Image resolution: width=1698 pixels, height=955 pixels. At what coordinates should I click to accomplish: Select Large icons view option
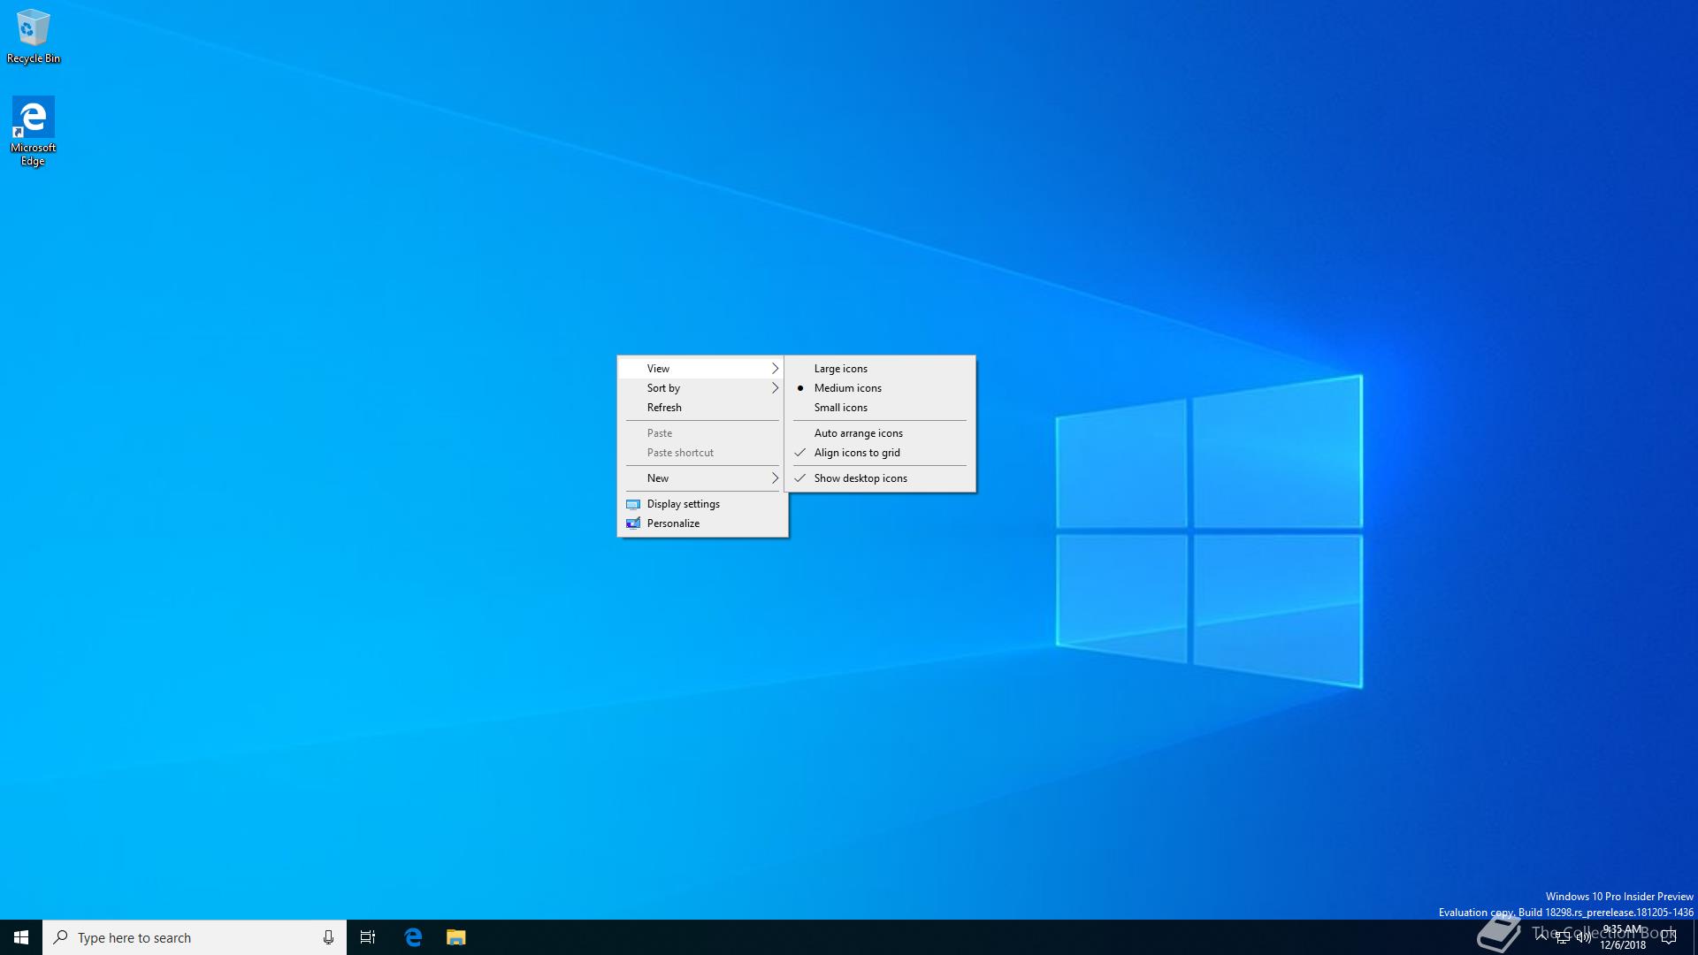click(x=880, y=369)
